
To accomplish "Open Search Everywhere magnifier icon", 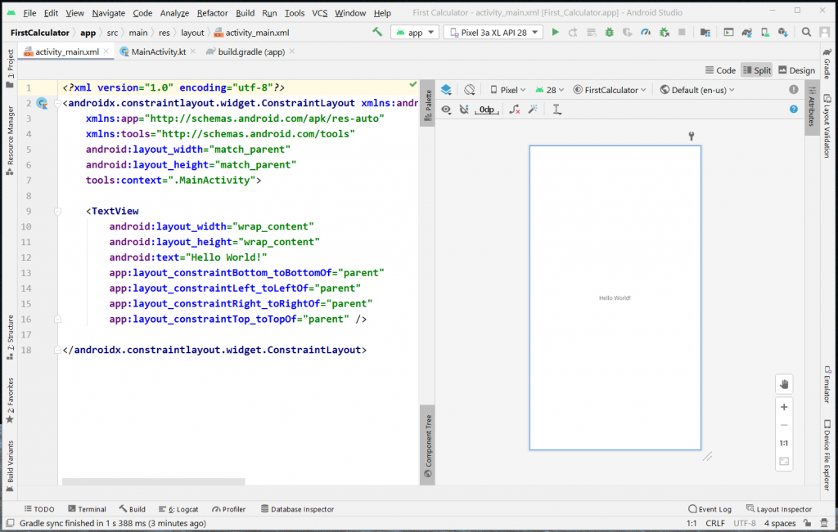I will pos(806,33).
